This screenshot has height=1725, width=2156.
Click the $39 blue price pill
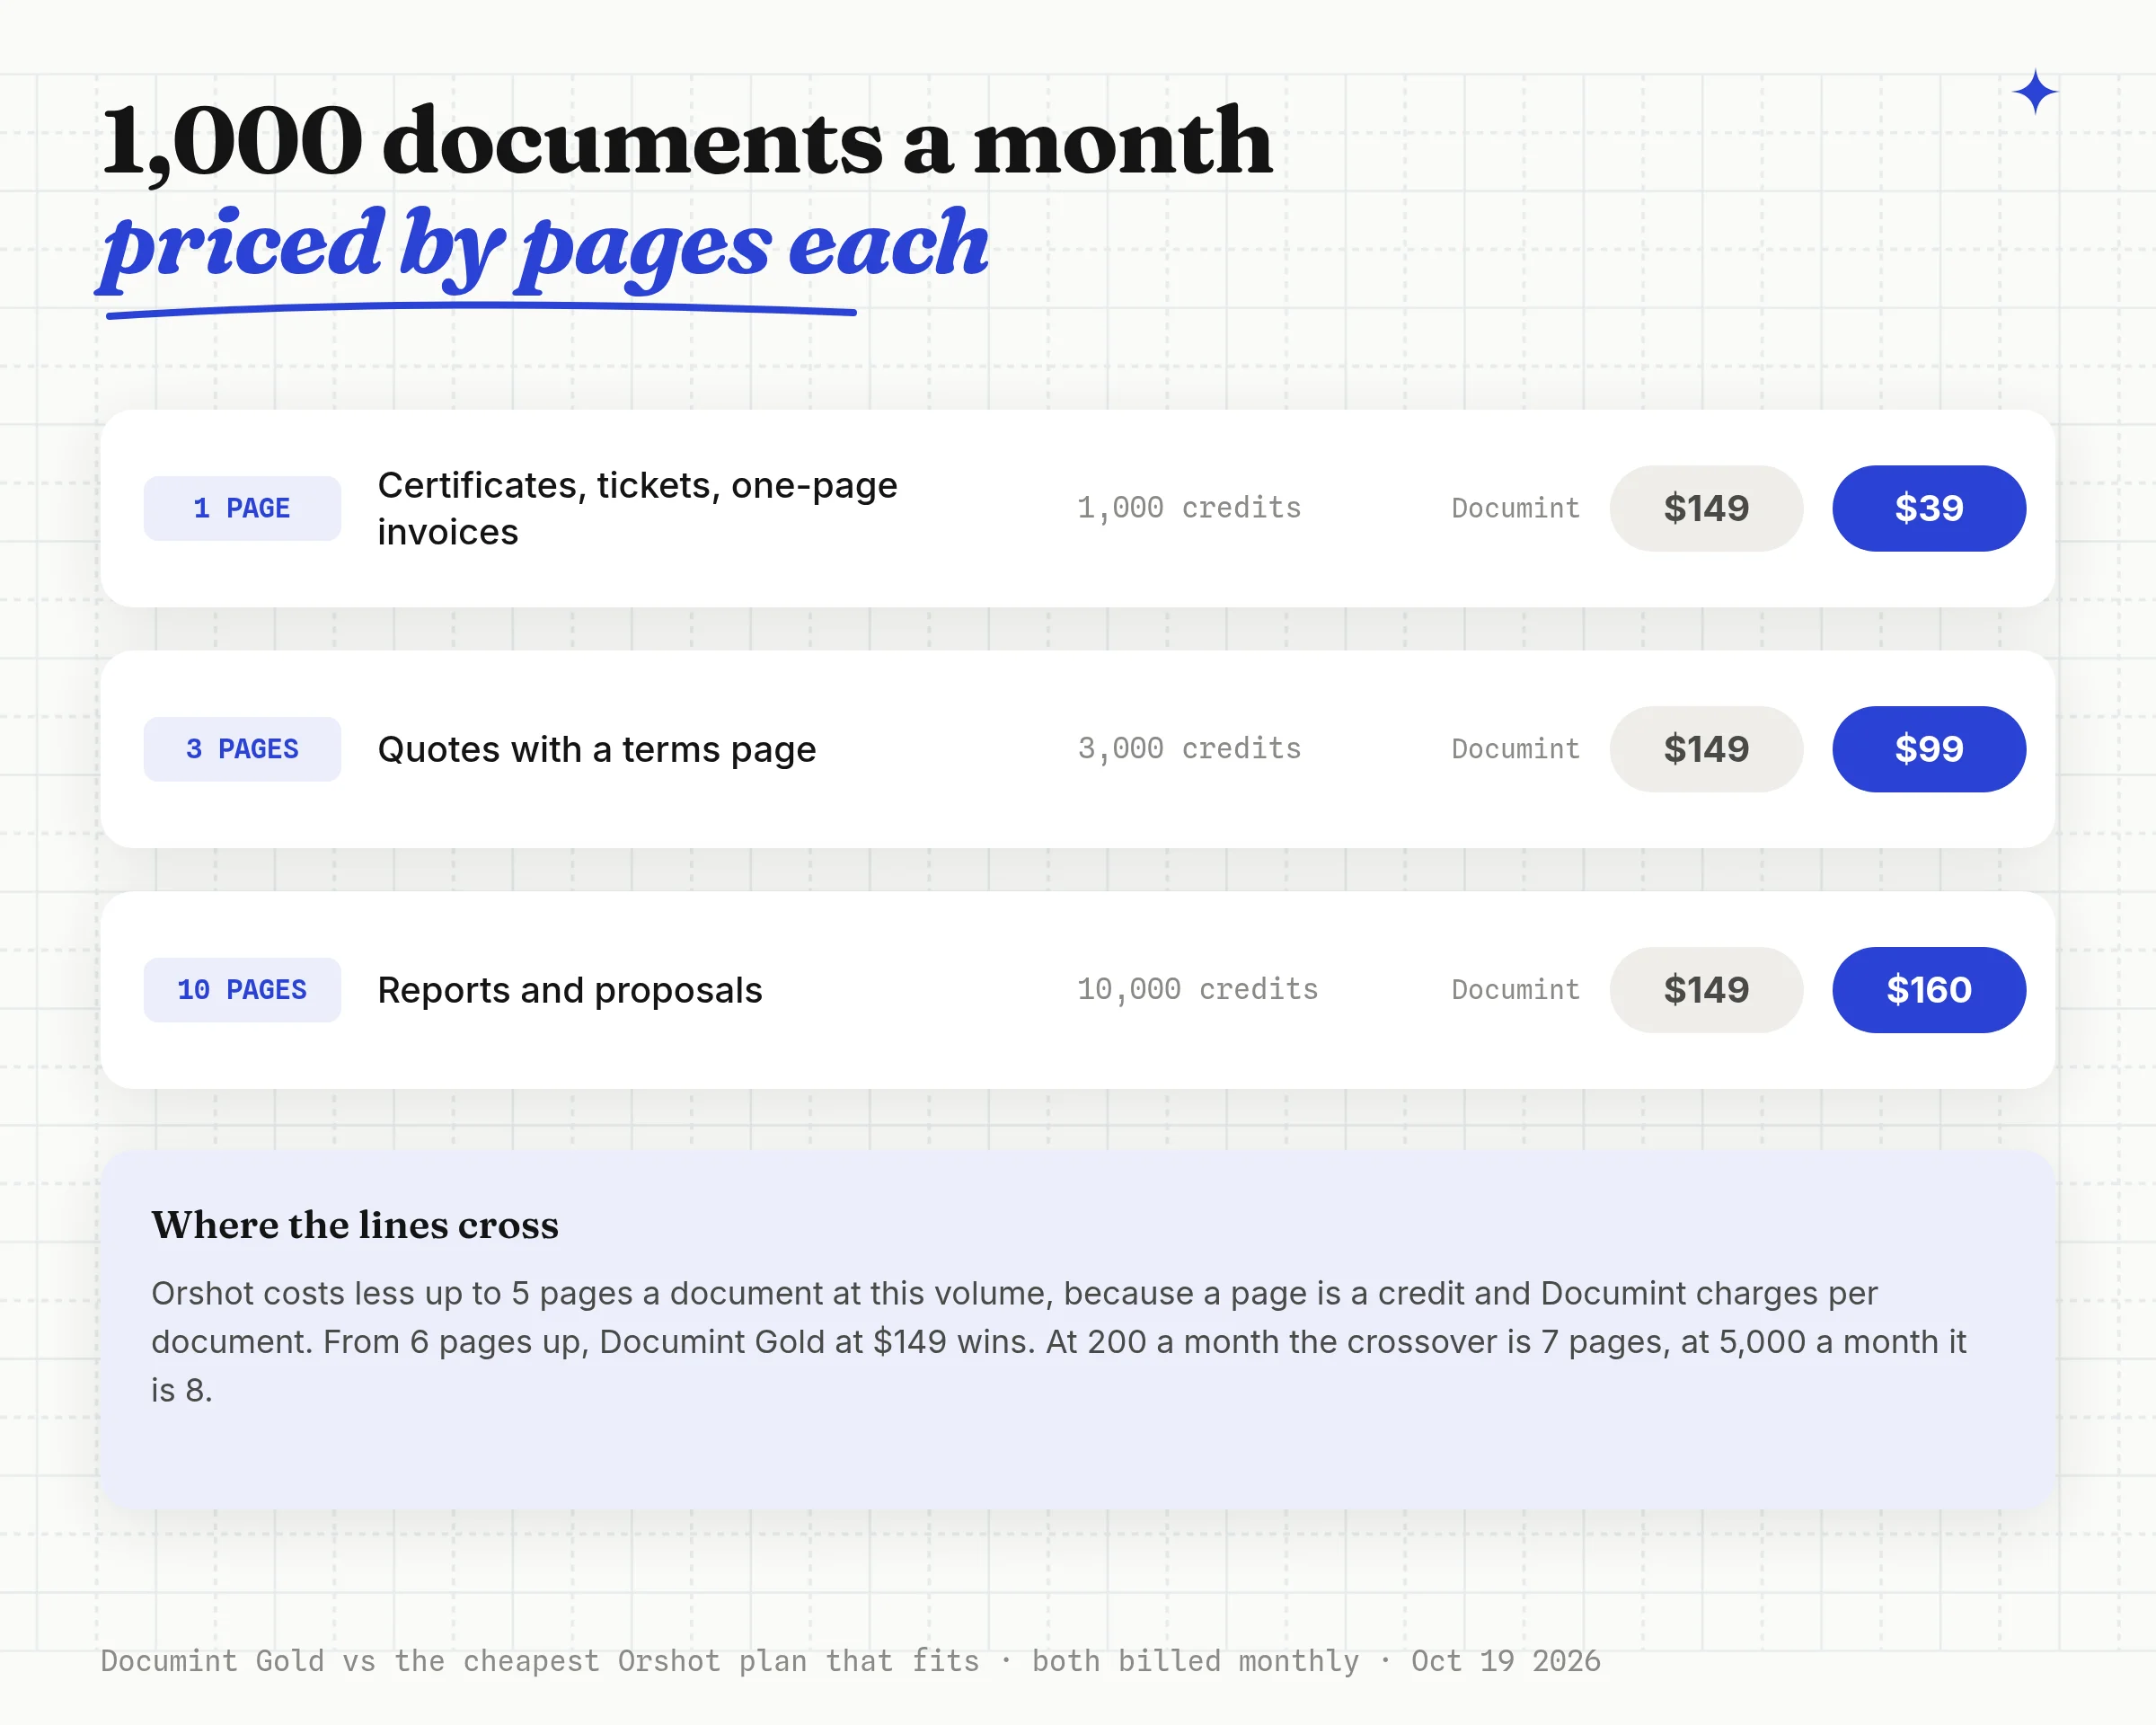tap(1929, 508)
